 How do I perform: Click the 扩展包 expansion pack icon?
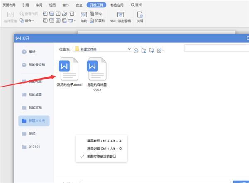(98, 21)
